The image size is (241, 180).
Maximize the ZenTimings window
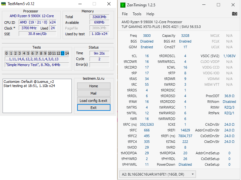point(218,5)
